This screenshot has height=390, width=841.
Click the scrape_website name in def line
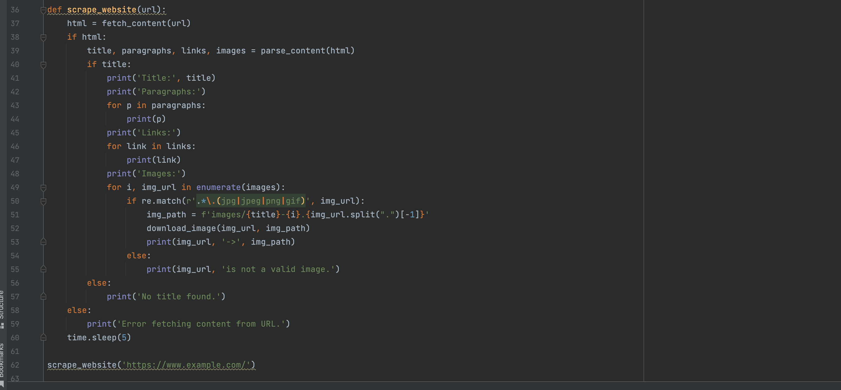(x=102, y=10)
